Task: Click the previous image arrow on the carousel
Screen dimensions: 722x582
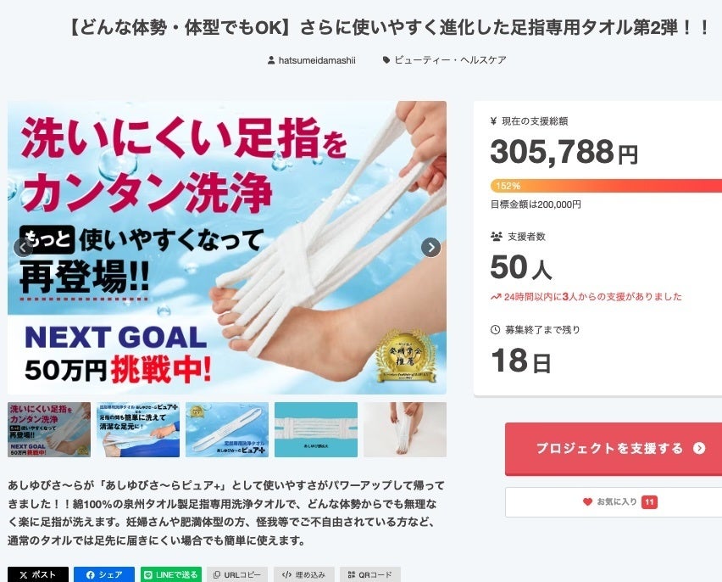Action: [x=23, y=248]
